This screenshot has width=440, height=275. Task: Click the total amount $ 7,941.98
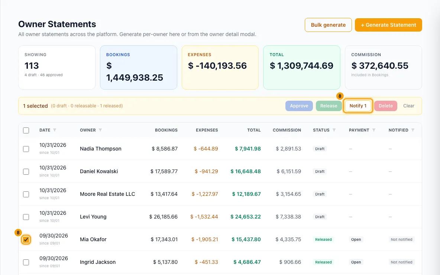click(x=248, y=149)
